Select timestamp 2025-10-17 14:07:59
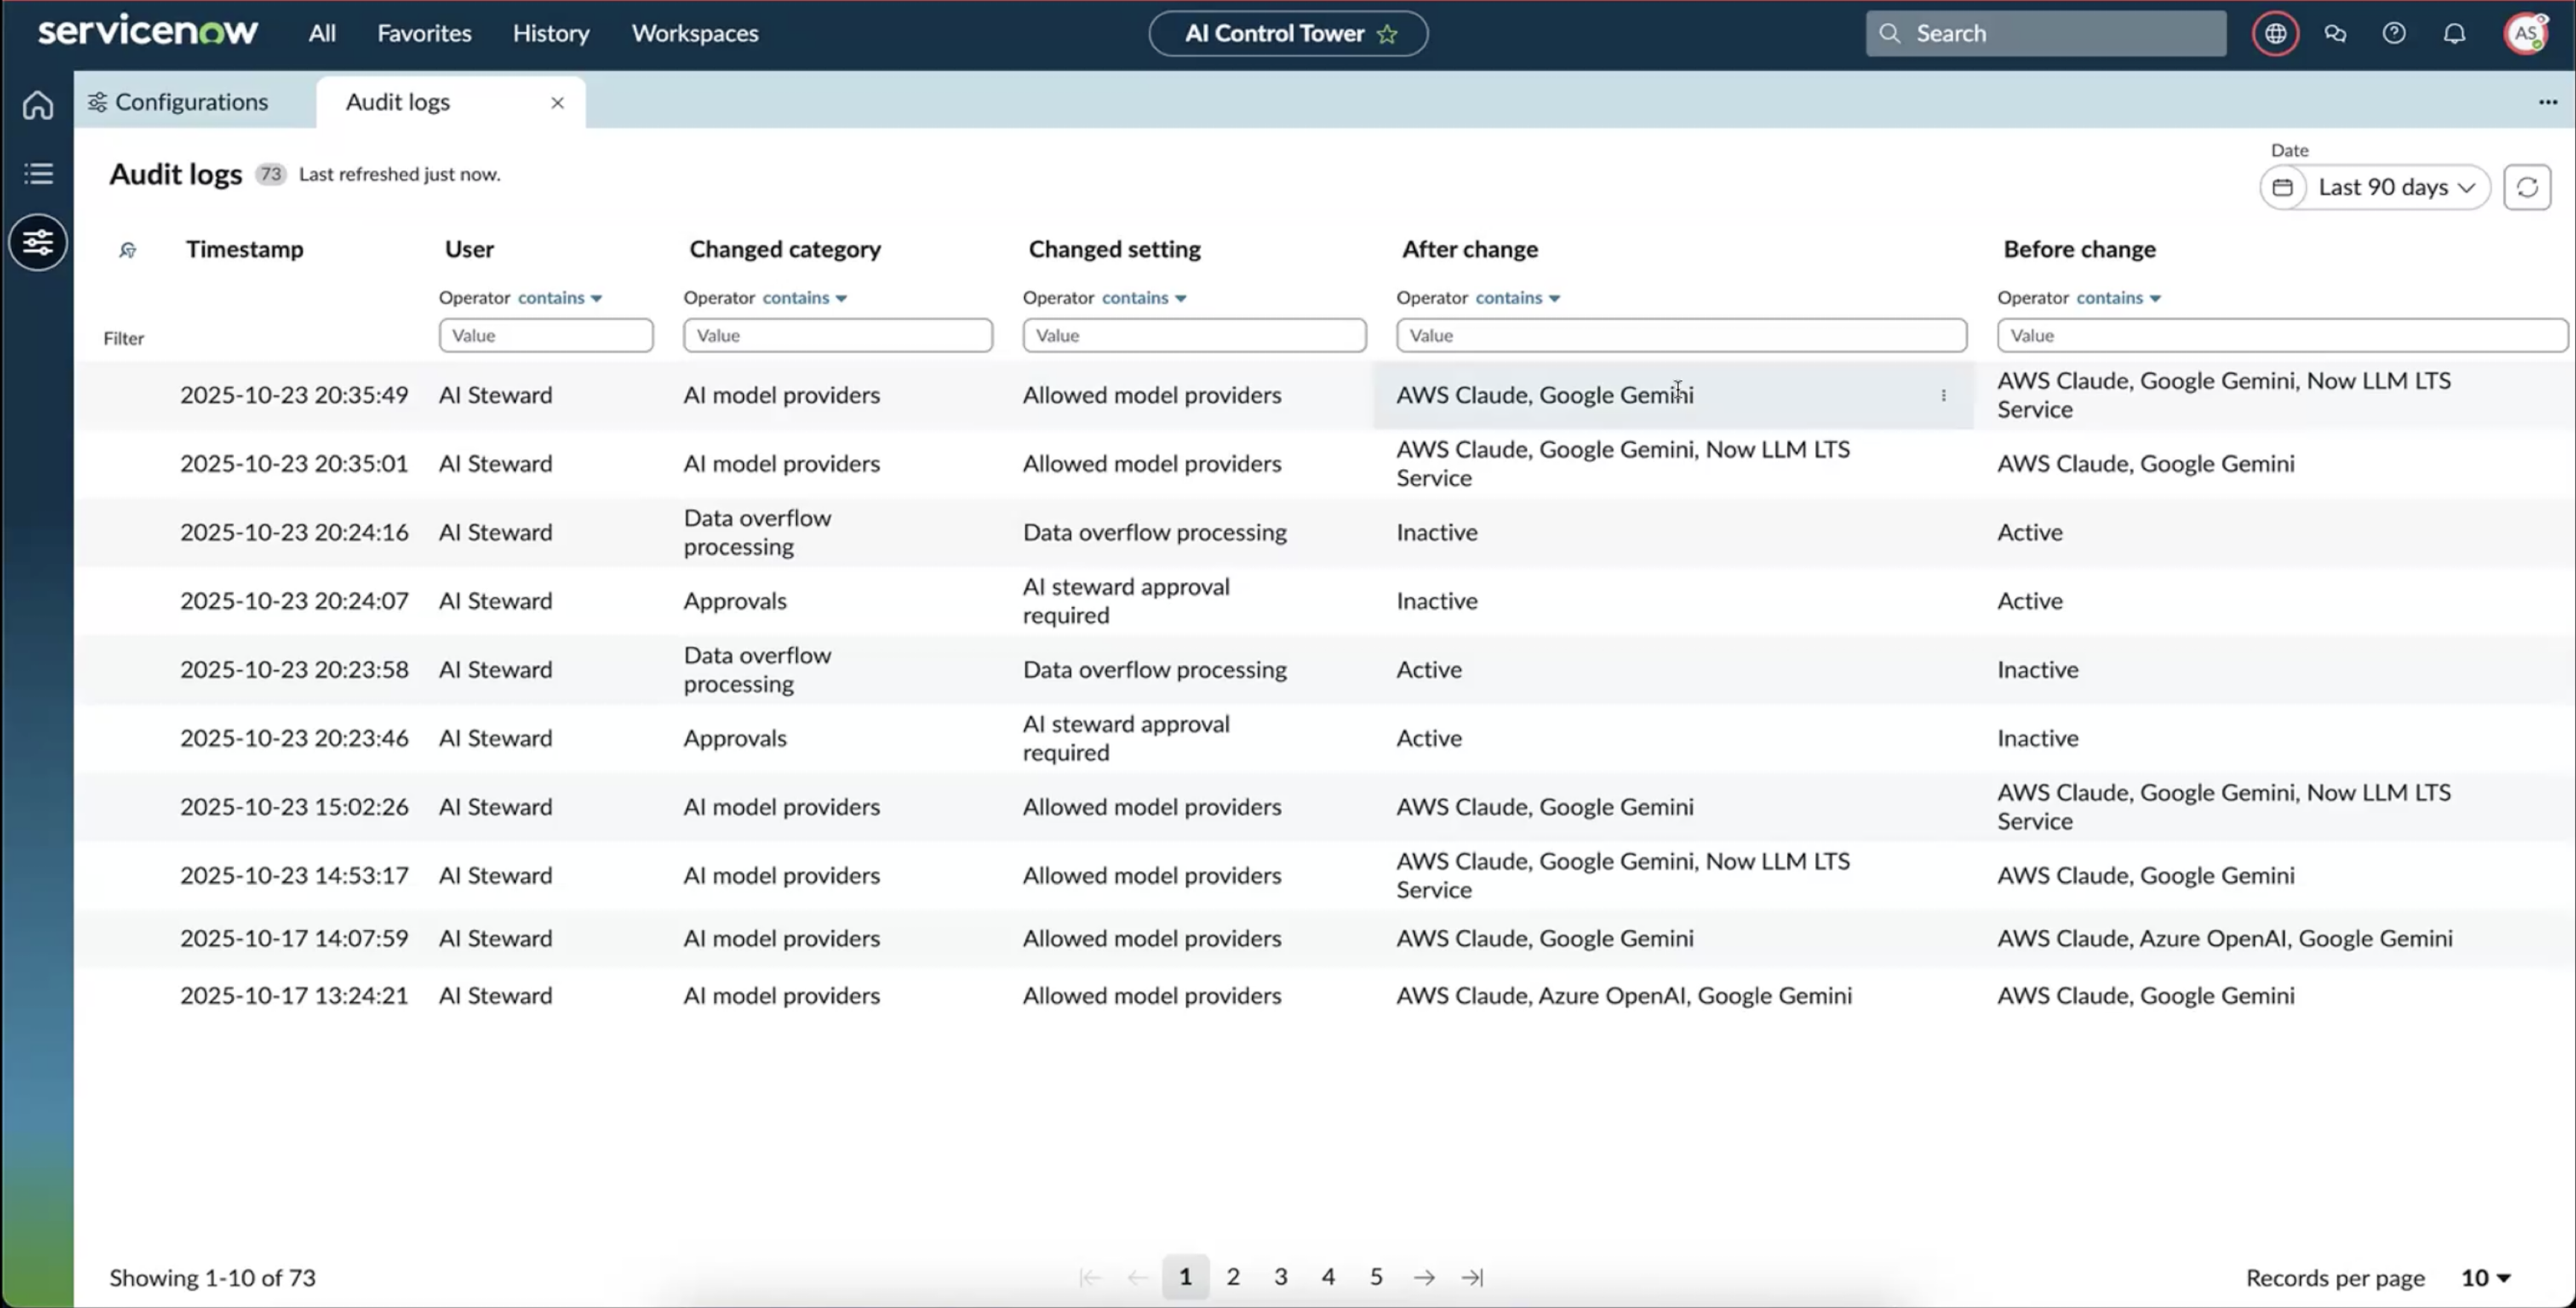Image resolution: width=2576 pixels, height=1308 pixels. click(x=294, y=939)
